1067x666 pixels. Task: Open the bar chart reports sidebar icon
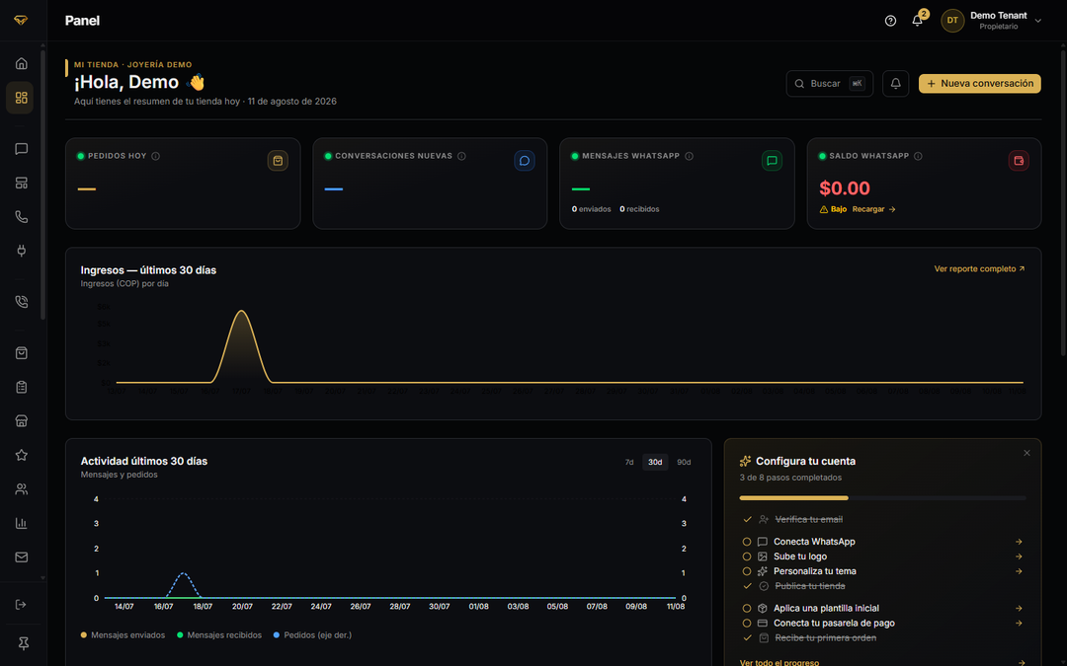pyautogui.click(x=21, y=523)
